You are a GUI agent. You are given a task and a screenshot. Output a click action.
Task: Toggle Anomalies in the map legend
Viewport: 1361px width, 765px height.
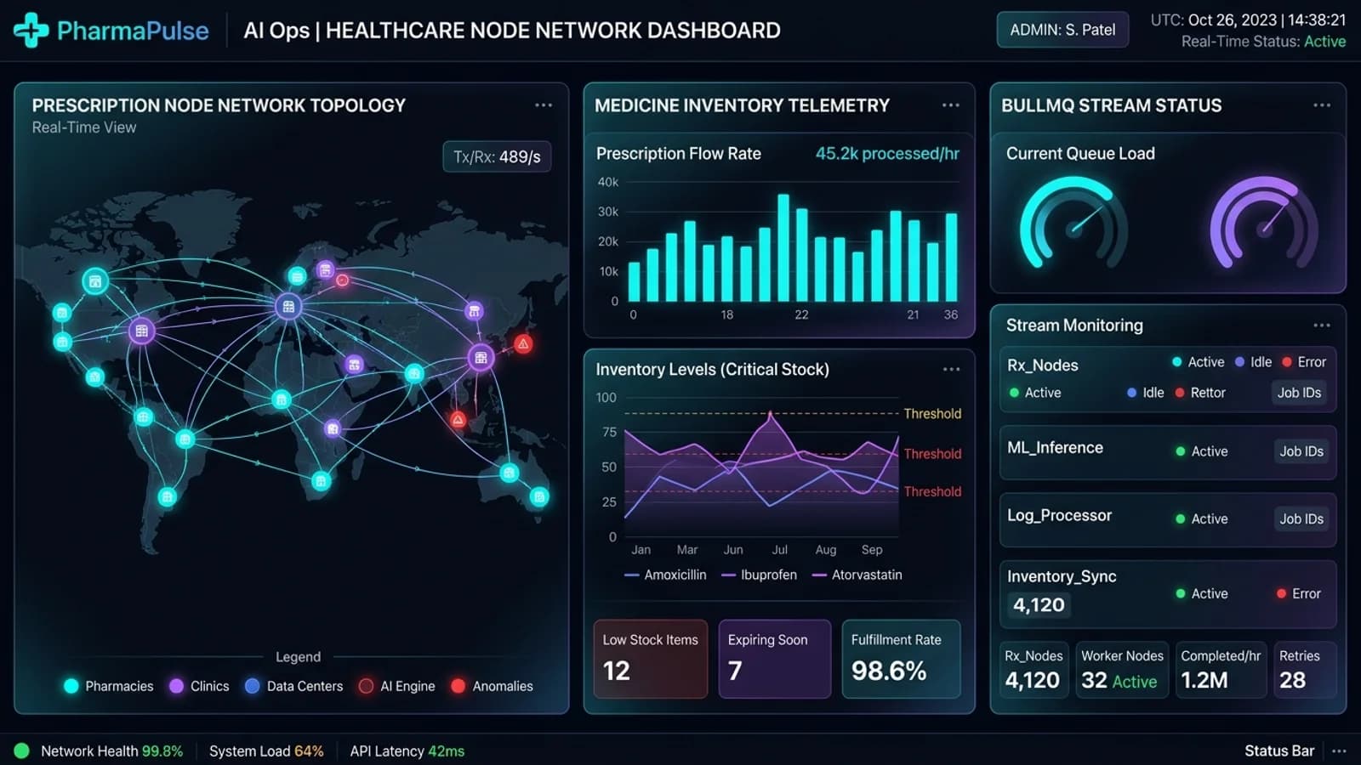coord(493,686)
